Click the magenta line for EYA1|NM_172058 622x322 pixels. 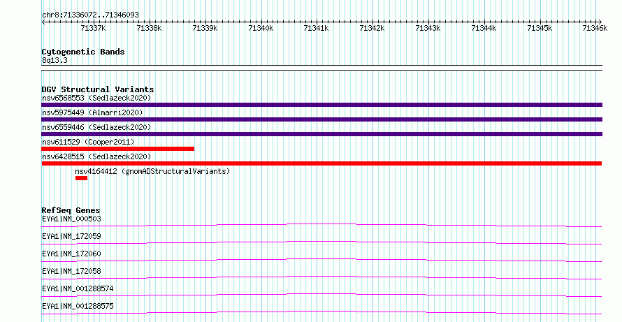point(321,277)
